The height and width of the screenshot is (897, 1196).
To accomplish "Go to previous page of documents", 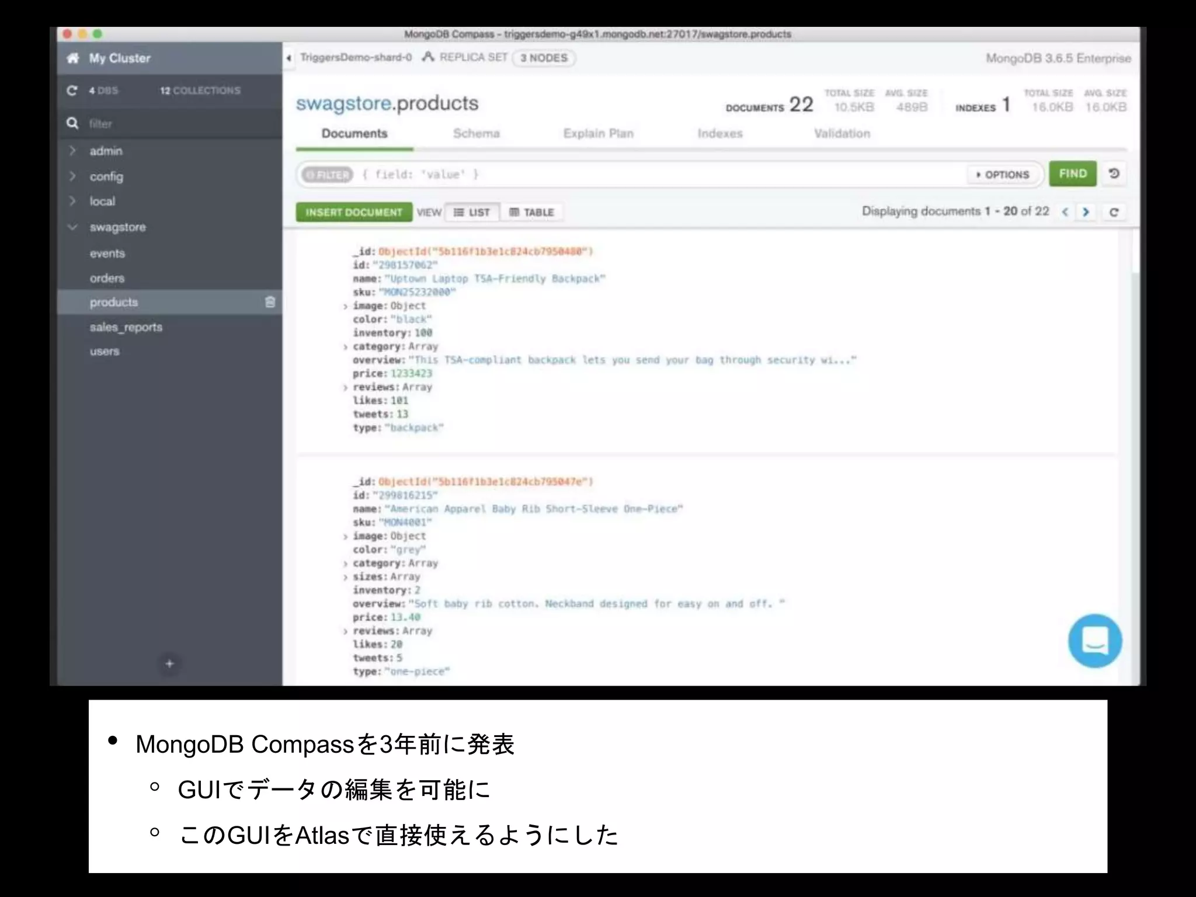I will click(x=1065, y=212).
